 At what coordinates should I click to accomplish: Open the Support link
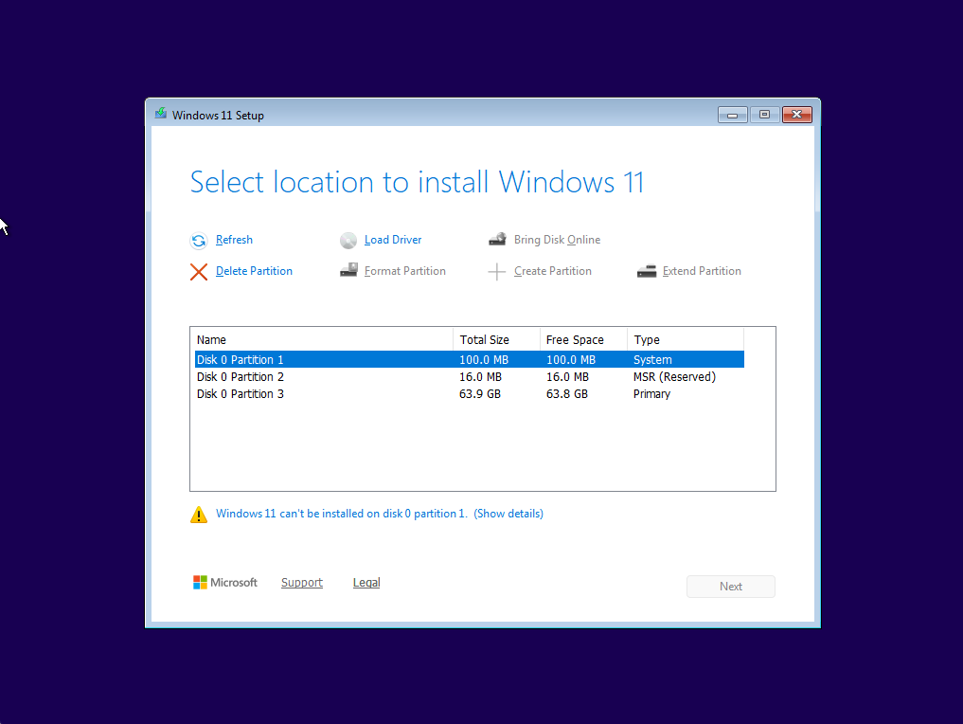pyautogui.click(x=301, y=582)
